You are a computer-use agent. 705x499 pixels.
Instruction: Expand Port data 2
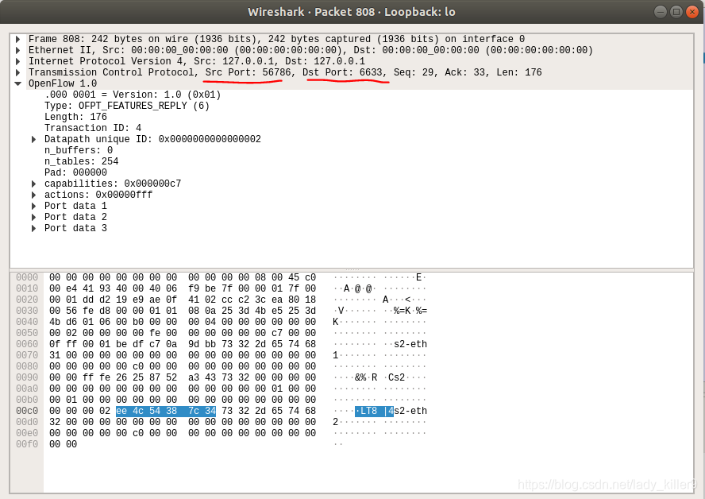point(33,218)
